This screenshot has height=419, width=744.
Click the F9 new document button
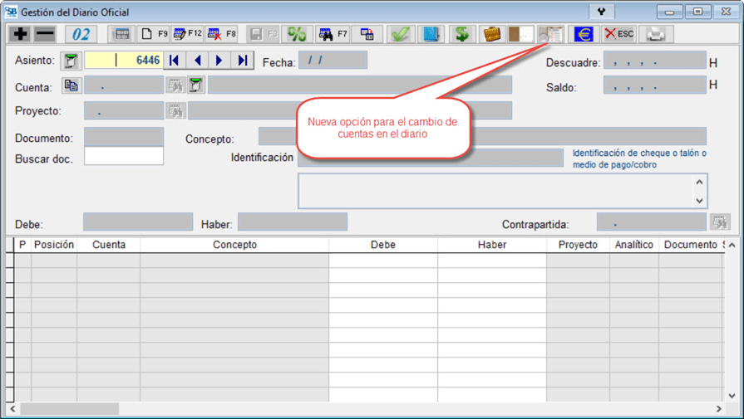tap(154, 34)
